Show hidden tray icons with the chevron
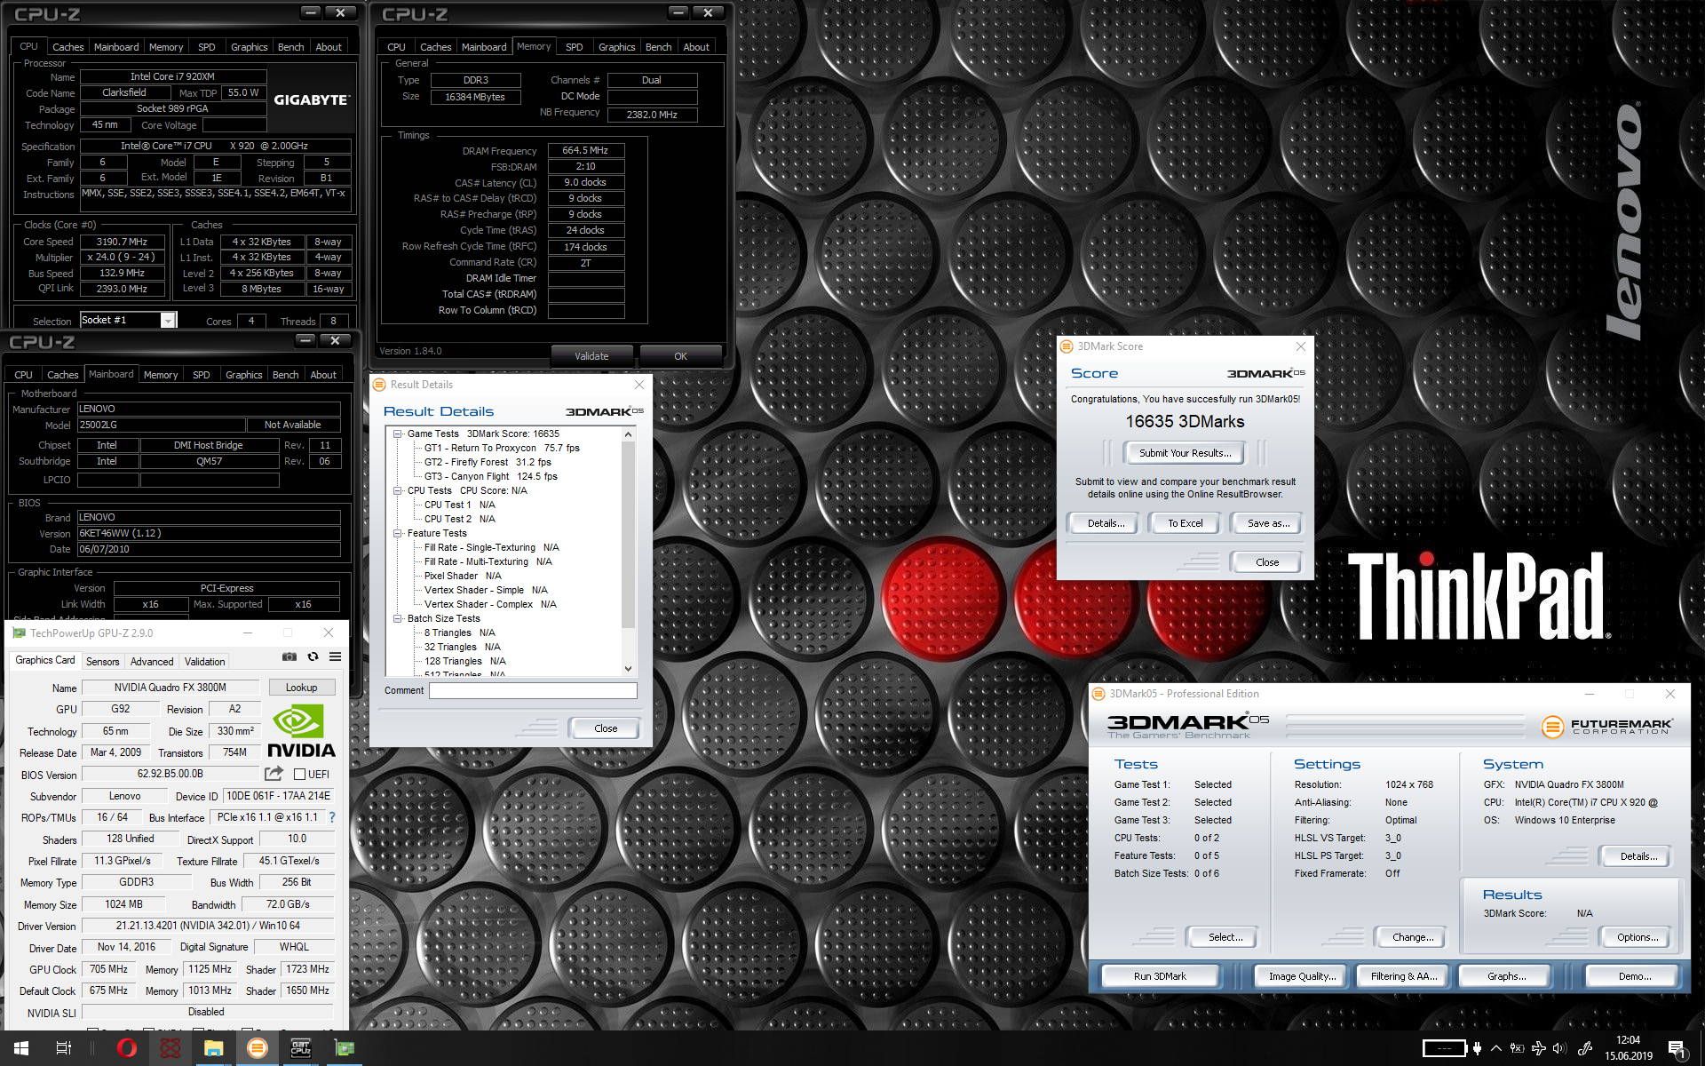The image size is (1705, 1066). [x=1496, y=1048]
